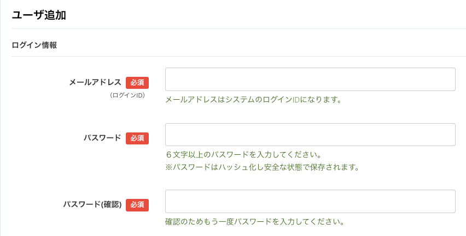Screen dimensions: 466x236
Task: Click the パスワード(確認) field label
Action: pyautogui.click(x=92, y=204)
